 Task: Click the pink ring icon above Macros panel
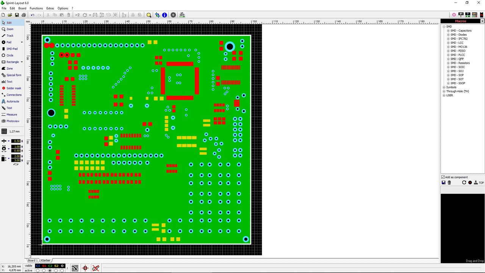pyautogui.click(x=454, y=15)
